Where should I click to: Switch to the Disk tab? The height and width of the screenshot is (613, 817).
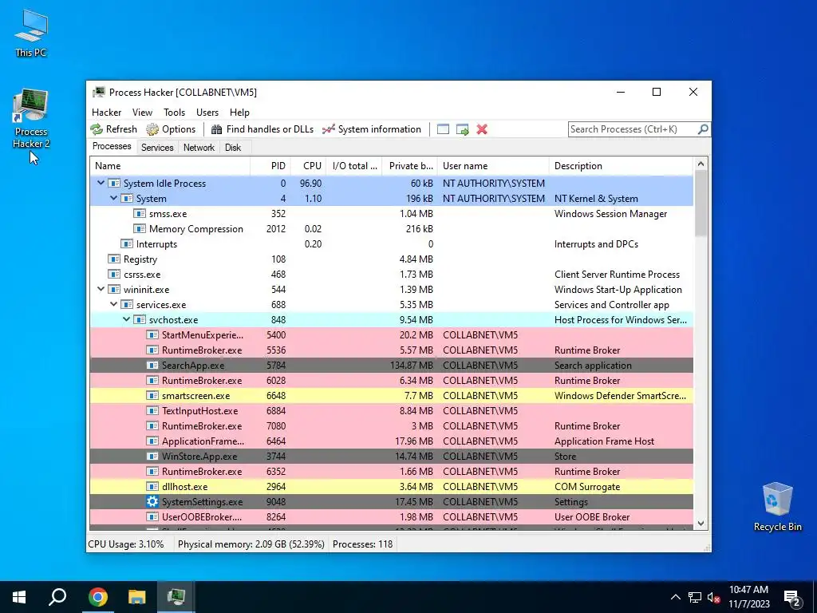(x=233, y=148)
